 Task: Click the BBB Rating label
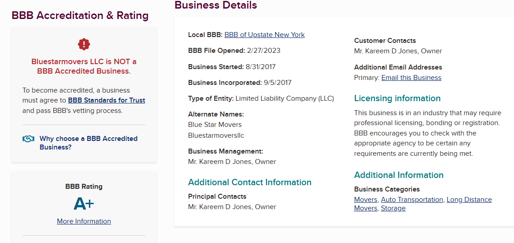(x=84, y=187)
